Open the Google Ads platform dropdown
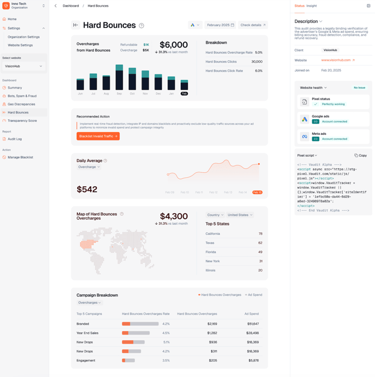Screen dimensions: 375x377 [x=195, y=25]
